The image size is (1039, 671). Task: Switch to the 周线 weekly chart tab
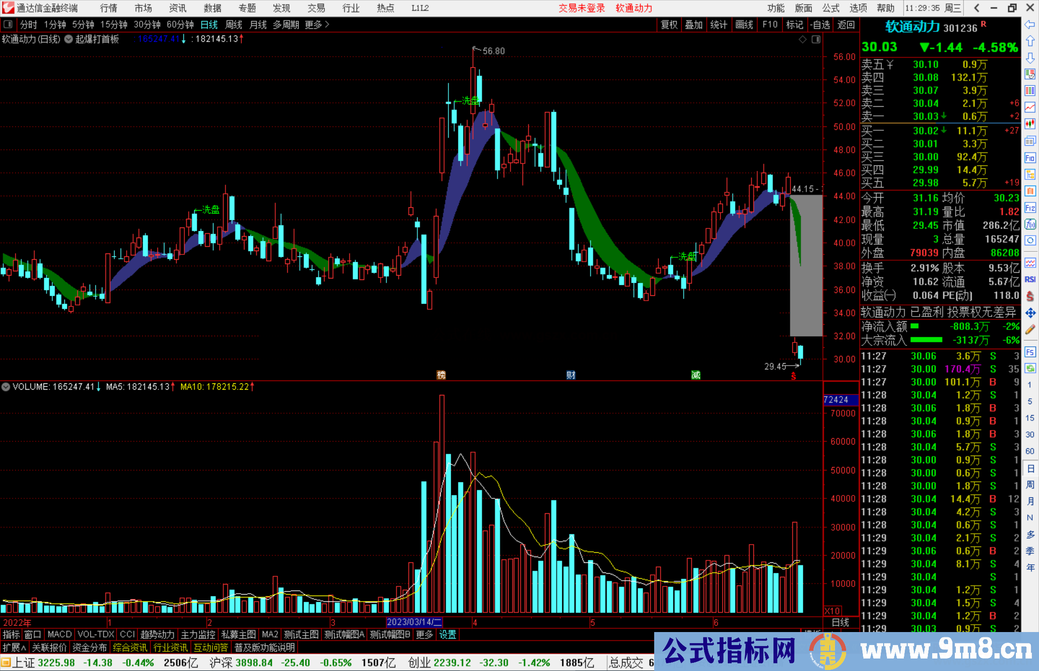(x=234, y=25)
